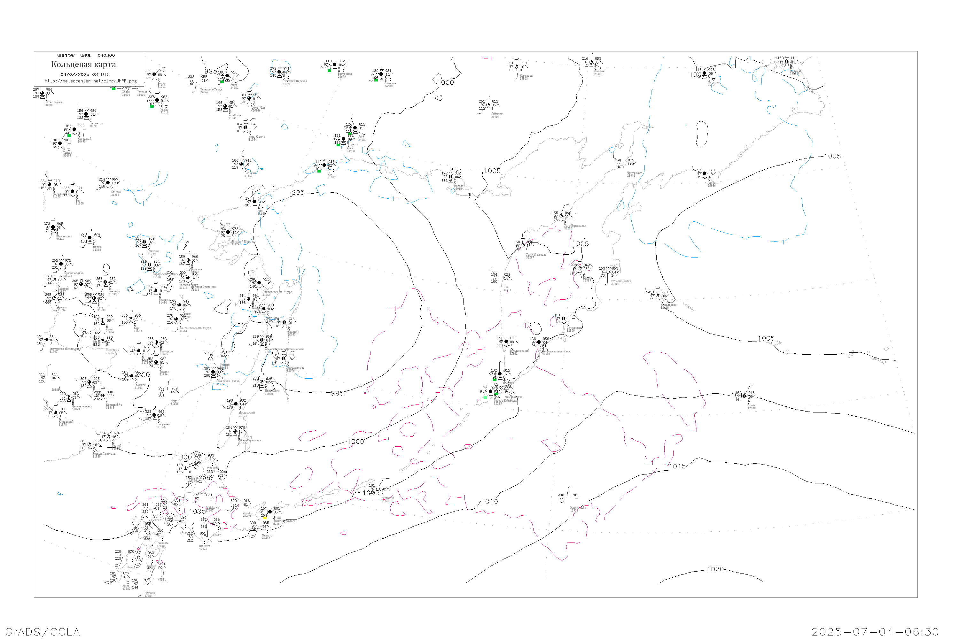Click the green square at Нагорный station
The width and height of the screenshot is (959, 639).
[x=69, y=135]
